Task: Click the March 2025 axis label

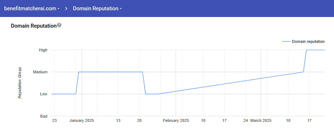Action: [261, 121]
